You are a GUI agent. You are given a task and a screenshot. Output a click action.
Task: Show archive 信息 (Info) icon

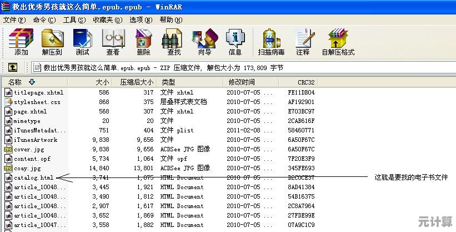pyautogui.click(x=235, y=42)
